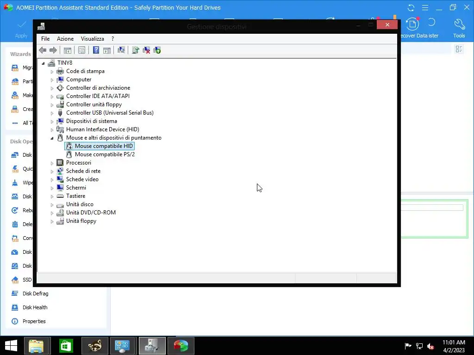Click AOMEI Partition Assistant taskbar icon
The width and height of the screenshot is (474, 355).
[181, 346]
